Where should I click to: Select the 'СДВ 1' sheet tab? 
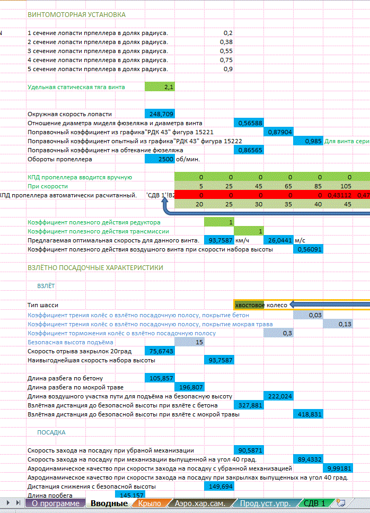pos(315,503)
